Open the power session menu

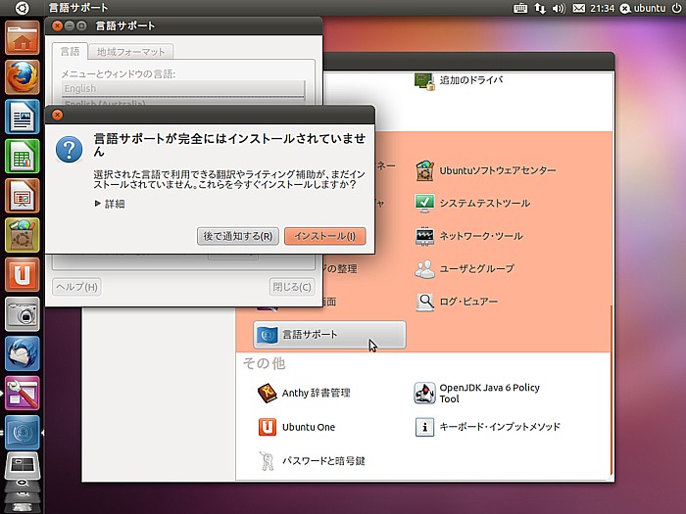pyautogui.click(x=676, y=8)
